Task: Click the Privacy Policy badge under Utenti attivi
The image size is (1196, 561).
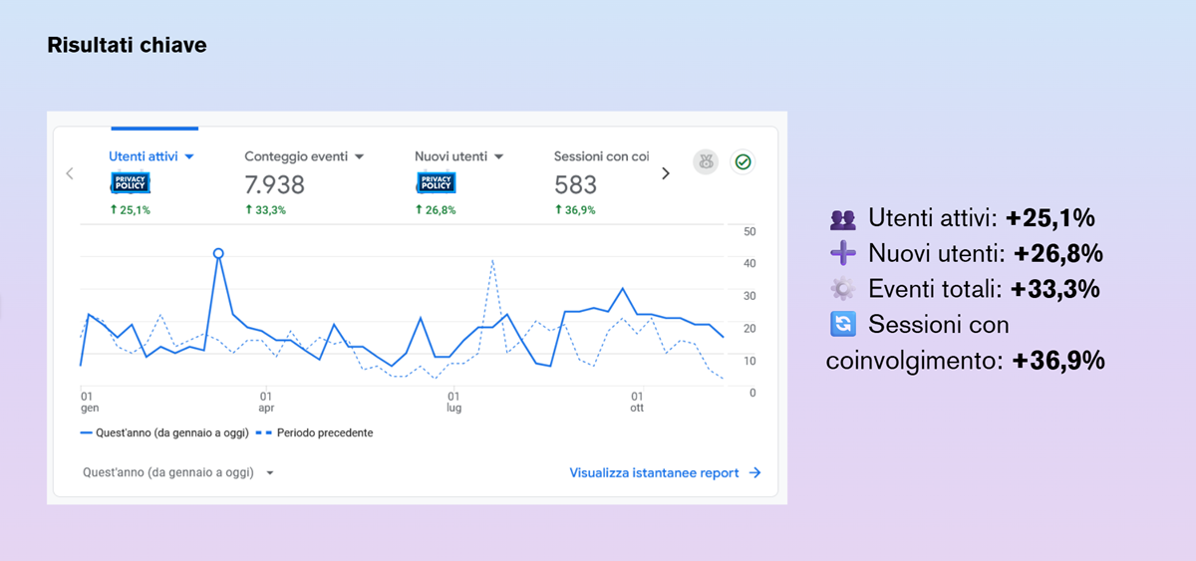Action: pyautogui.click(x=130, y=182)
